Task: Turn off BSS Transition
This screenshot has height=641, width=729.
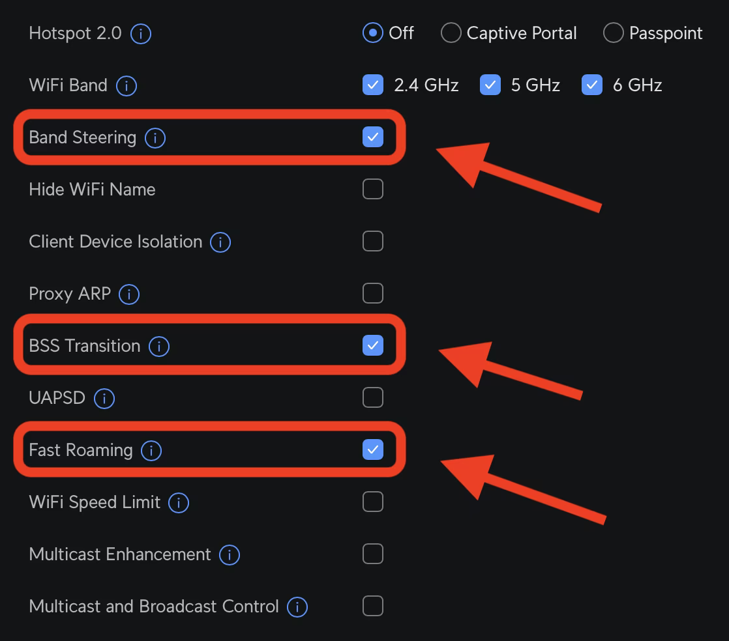Action: coord(372,345)
